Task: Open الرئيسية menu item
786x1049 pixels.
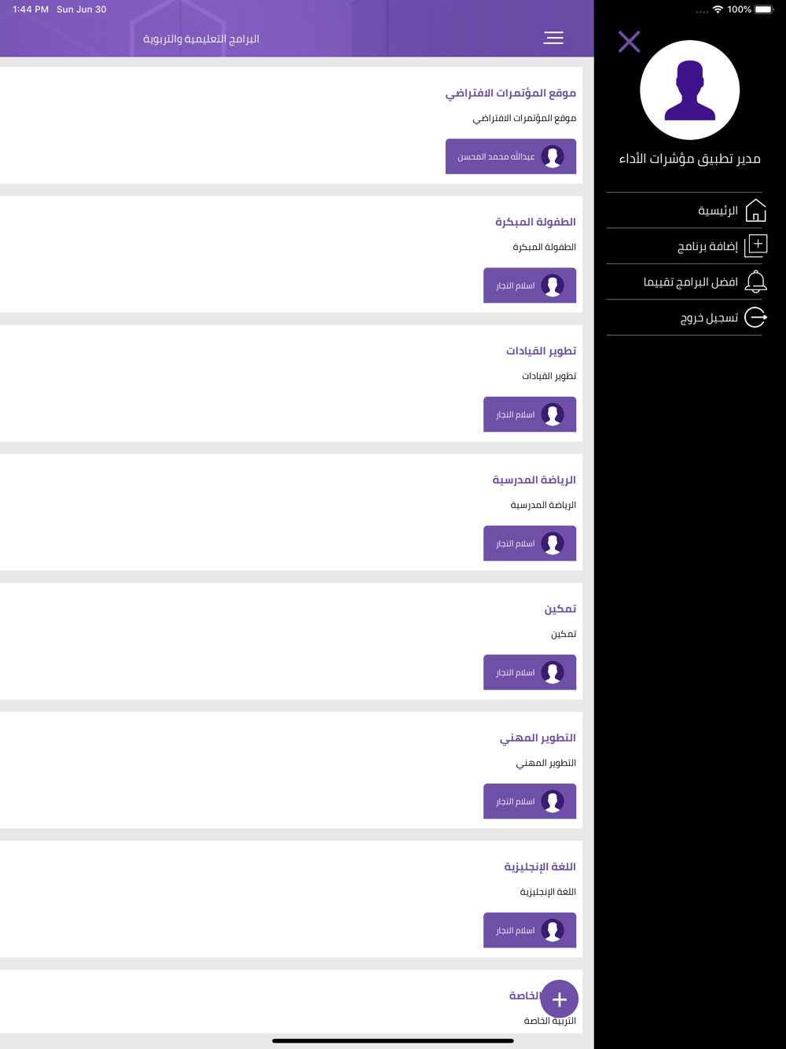Action: pos(684,210)
